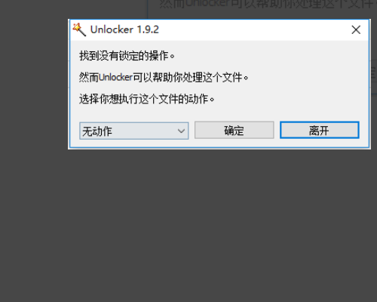Click the 操作 characters in the first message
The height and width of the screenshot is (302, 377).
158,56
